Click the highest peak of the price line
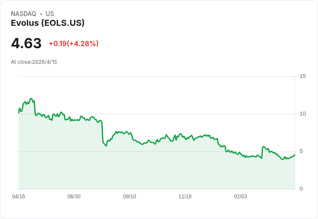The image size is (318, 219). 31,99
